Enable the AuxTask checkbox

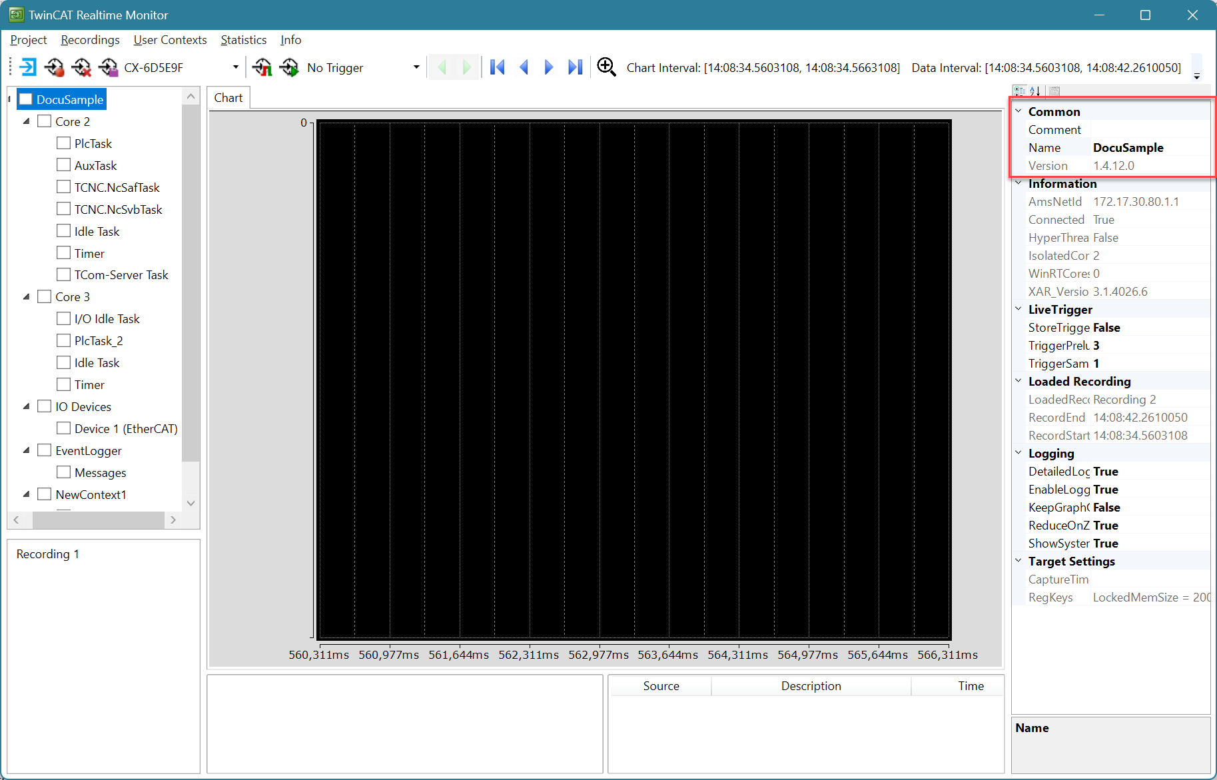pyautogui.click(x=64, y=165)
